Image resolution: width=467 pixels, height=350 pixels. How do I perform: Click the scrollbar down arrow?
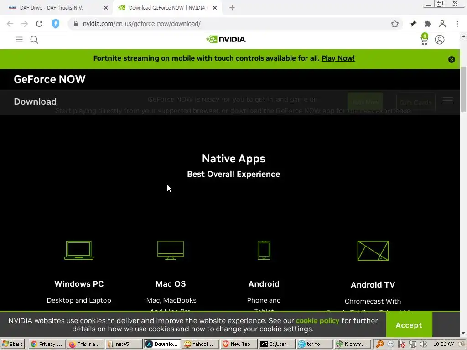(x=463, y=334)
